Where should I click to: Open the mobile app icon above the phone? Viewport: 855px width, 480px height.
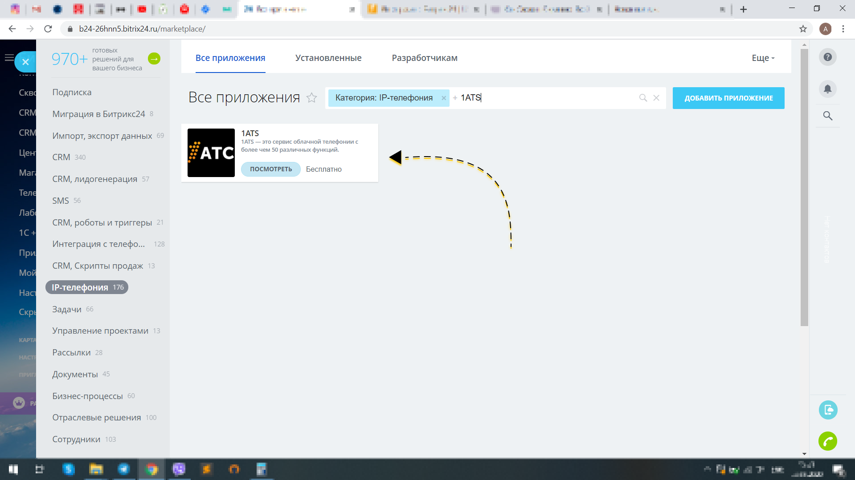tap(828, 410)
